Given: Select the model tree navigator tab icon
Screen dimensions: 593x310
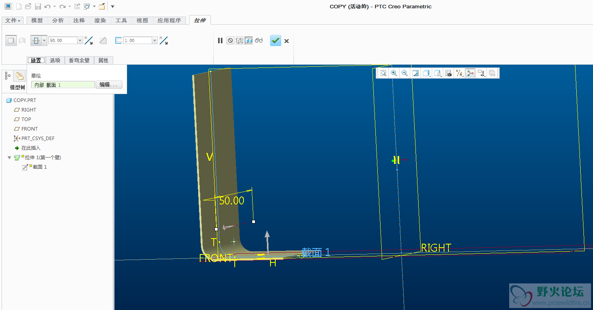Looking at the screenshot, I should 8,75.
